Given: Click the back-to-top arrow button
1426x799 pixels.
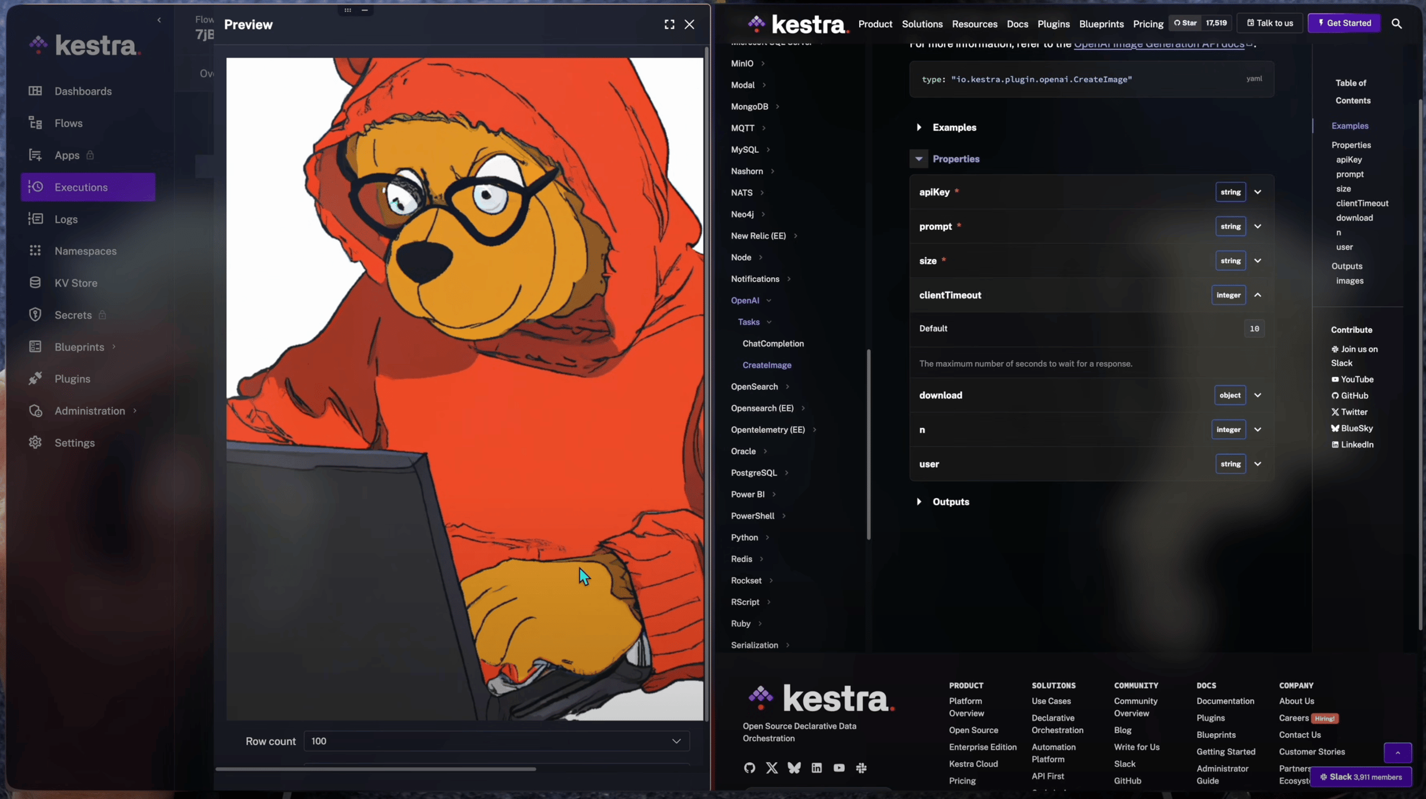Looking at the screenshot, I should click(x=1397, y=753).
